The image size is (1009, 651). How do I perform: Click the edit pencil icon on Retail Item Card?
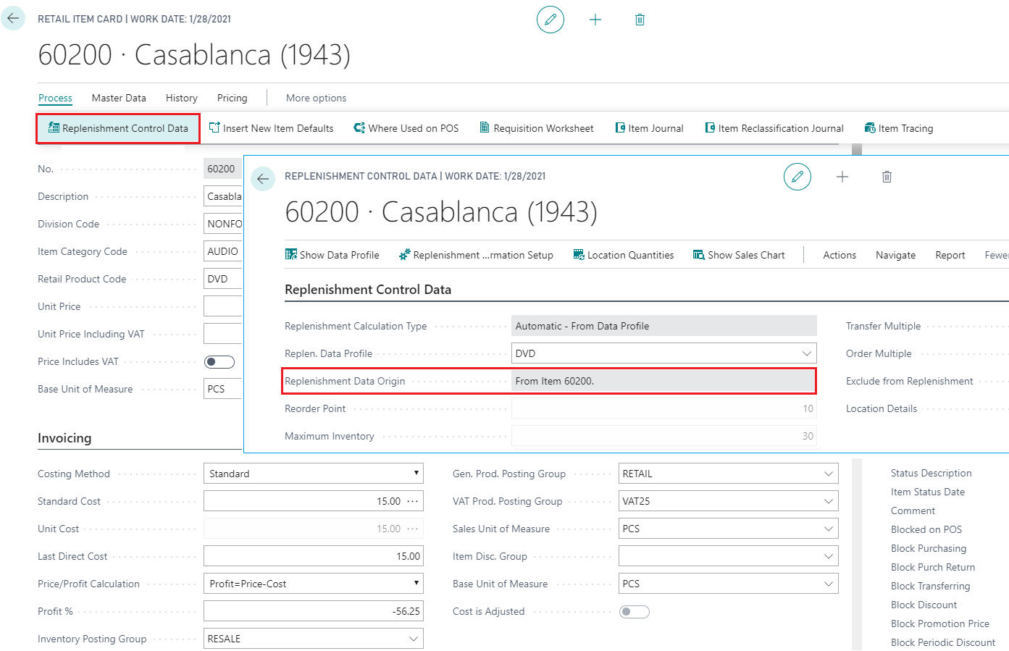[x=550, y=20]
